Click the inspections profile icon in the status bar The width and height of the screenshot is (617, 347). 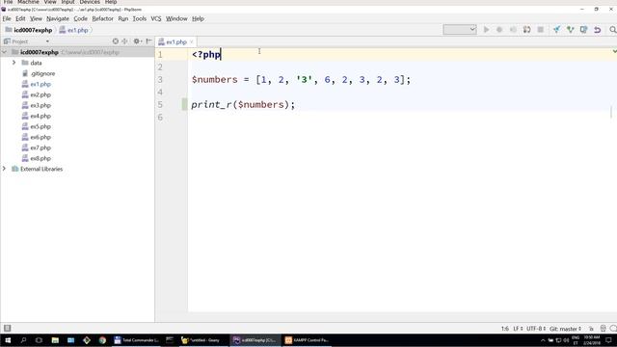click(603, 328)
